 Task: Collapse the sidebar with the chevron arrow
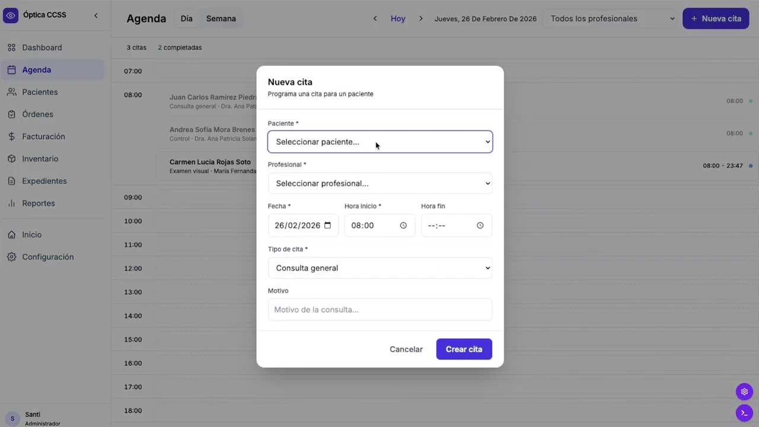click(x=96, y=15)
